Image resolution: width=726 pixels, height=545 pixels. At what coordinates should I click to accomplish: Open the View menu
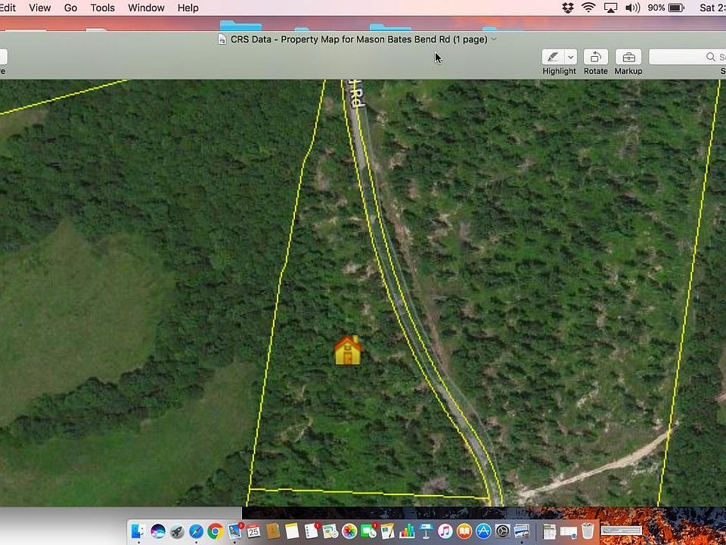click(x=39, y=8)
